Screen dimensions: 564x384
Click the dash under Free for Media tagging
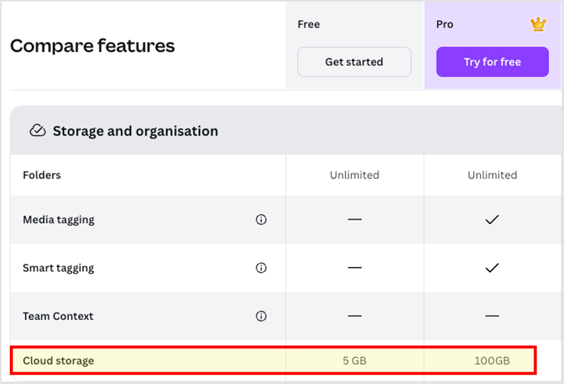click(x=354, y=220)
